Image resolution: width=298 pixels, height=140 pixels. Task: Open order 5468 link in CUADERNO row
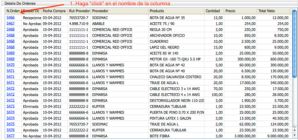pyautogui.click(x=11, y=41)
